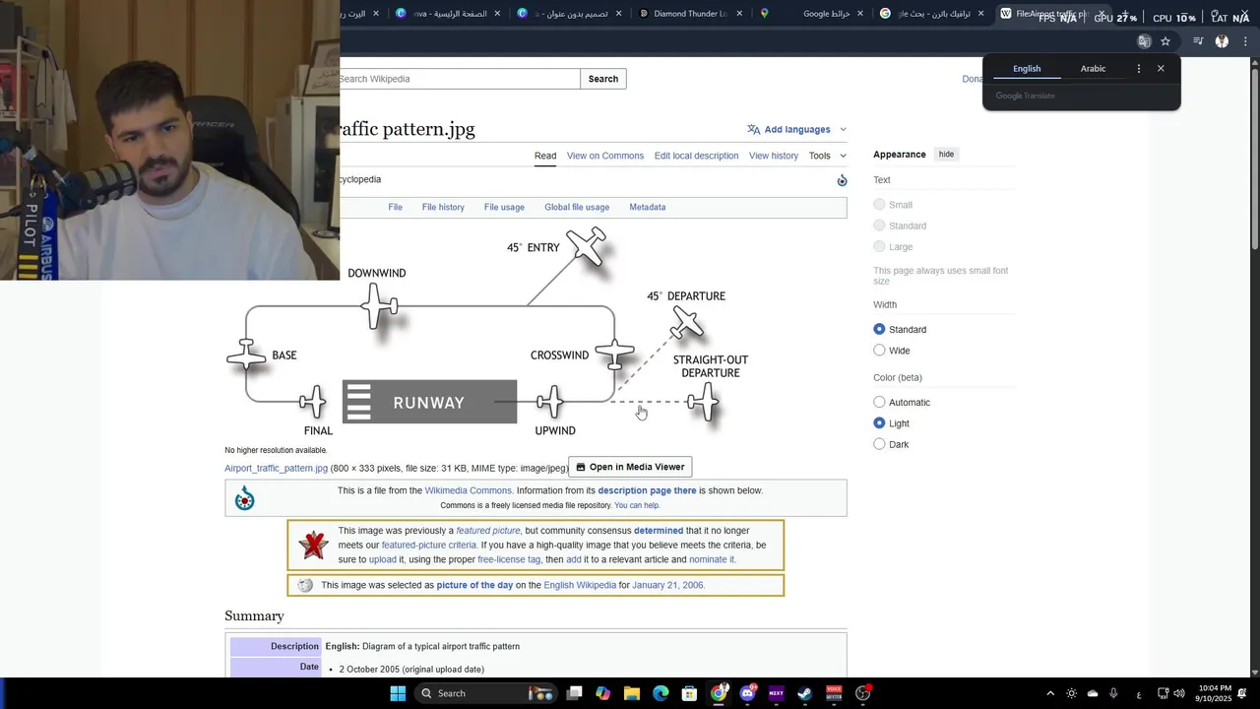The height and width of the screenshot is (709, 1260).
Task: Open the media control icon in Chrome toolbar
Action: click(1198, 41)
